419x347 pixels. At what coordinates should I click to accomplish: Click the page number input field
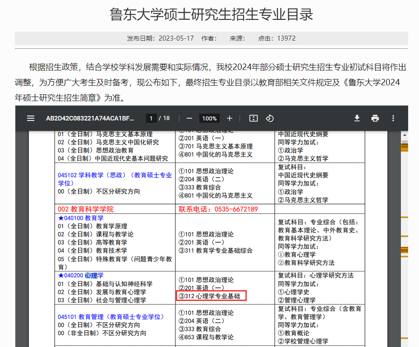tap(151, 118)
